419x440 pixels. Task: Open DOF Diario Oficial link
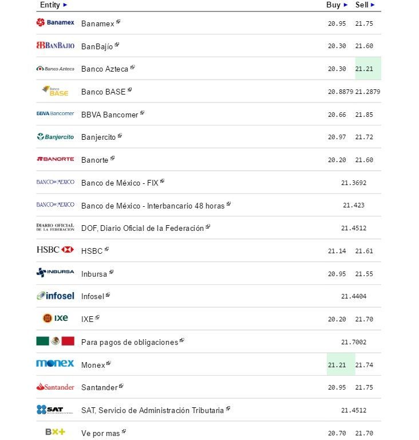[143, 228]
